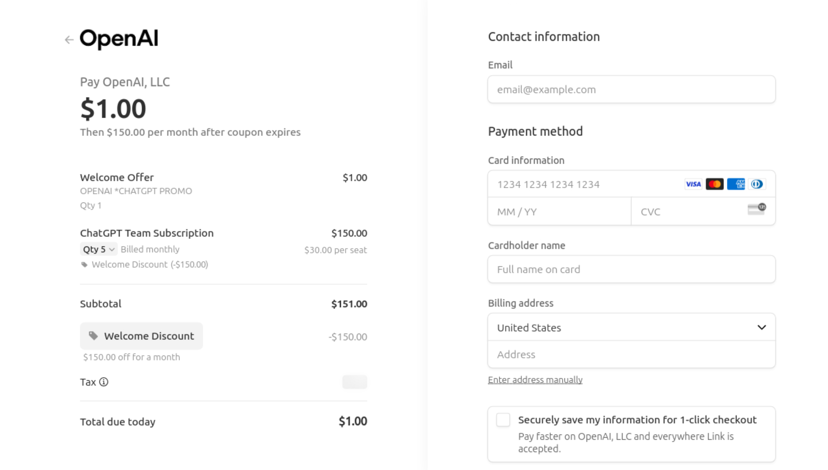Click the 'Qty 1' text

click(91, 206)
